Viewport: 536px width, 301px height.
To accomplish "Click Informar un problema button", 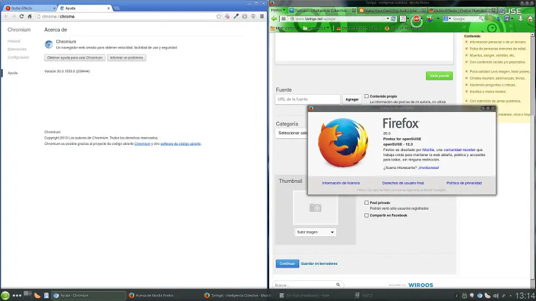I will coord(127,57).
